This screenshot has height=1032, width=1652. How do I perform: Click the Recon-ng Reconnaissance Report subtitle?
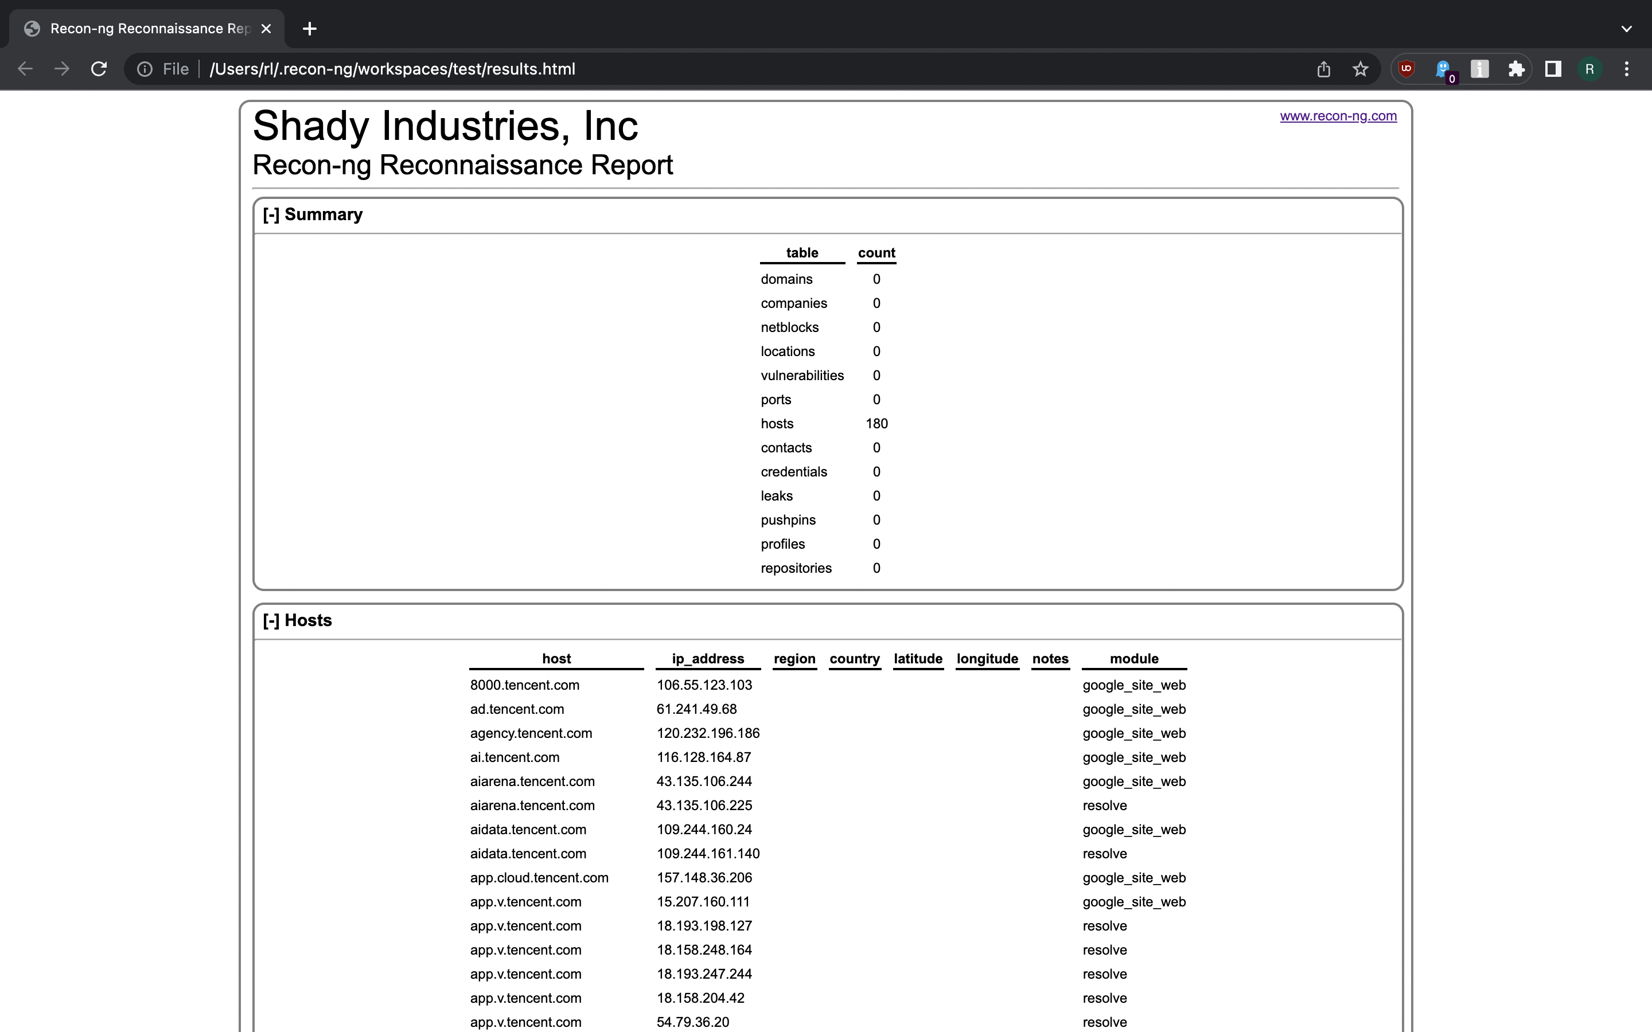click(463, 165)
